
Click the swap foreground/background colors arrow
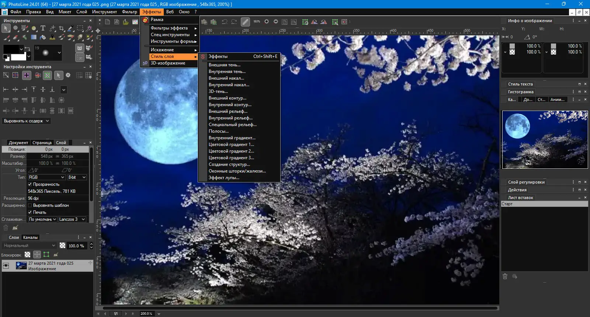28,49
